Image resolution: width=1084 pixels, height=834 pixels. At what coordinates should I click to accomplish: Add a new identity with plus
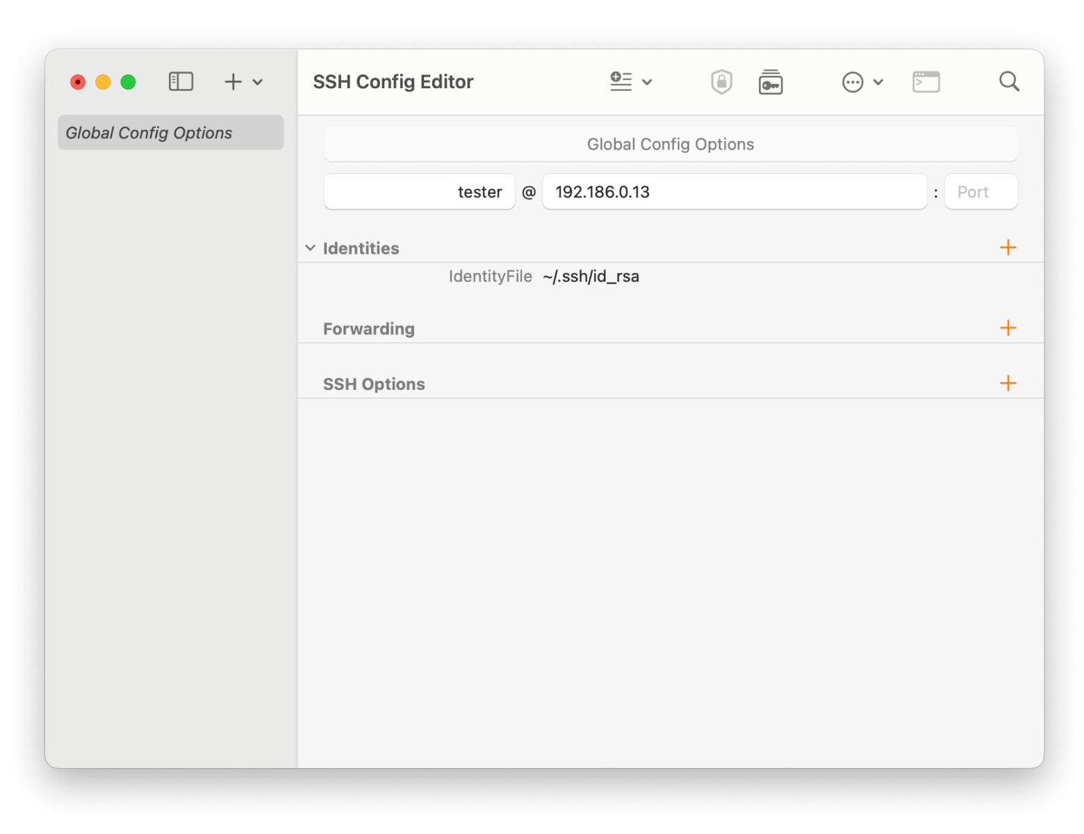click(x=1008, y=247)
